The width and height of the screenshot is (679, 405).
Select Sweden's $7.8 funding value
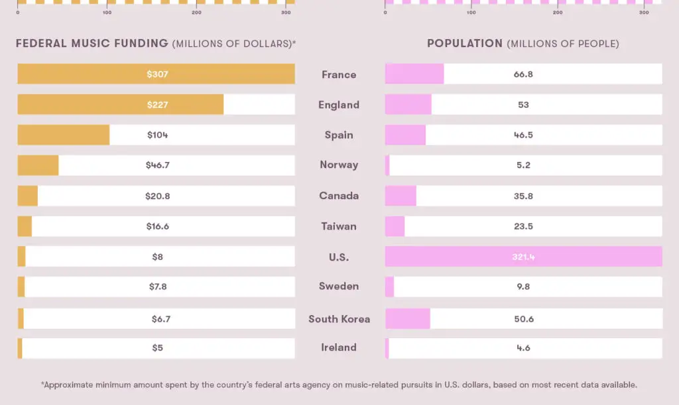(158, 287)
